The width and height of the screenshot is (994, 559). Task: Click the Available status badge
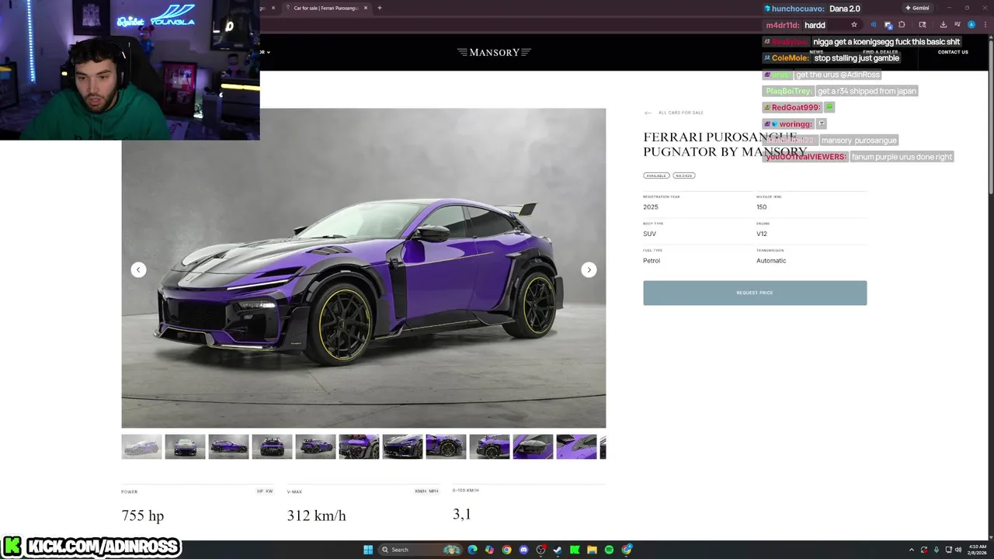click(x=656, y=175)
